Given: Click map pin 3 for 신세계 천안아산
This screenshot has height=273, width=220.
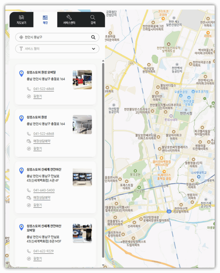Looking at the screenshot, I should [x=21, y=171].
